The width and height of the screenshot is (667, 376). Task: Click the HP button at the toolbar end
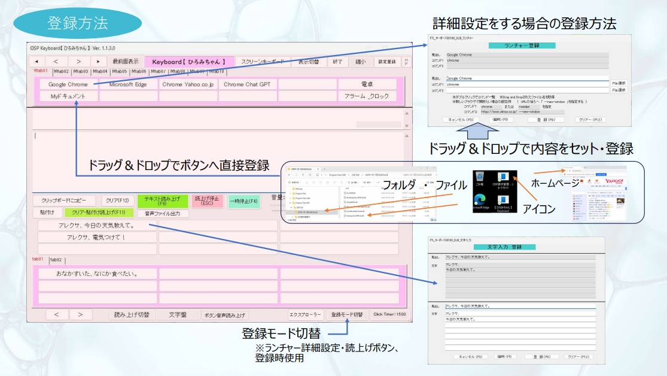[406, 62]
